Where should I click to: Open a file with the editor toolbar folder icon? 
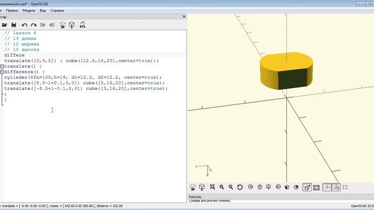[5, 24]
